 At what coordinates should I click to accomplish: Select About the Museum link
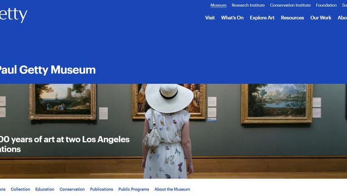pyautogui.click(x=172, y=189)
